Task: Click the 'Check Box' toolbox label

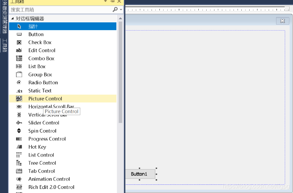Action: (x=40, y=42)
